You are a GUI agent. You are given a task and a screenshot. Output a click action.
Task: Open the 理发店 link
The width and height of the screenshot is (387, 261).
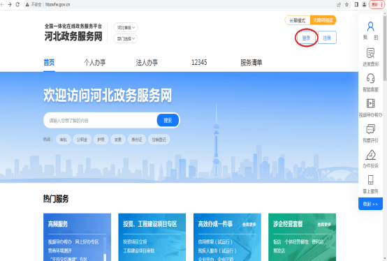[x=279, y=251]
